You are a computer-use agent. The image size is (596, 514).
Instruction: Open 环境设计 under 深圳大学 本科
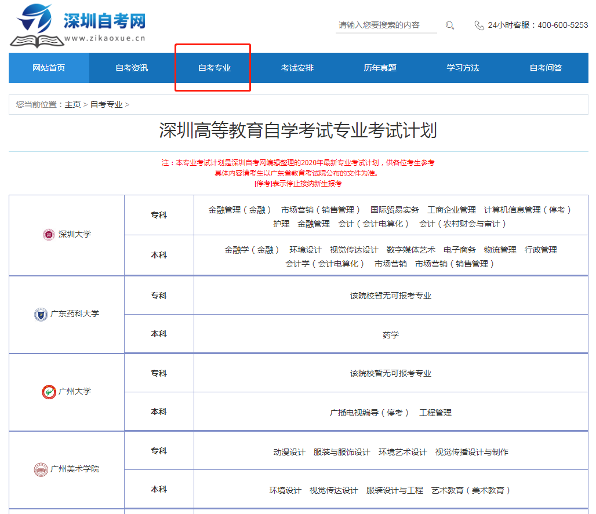[x=306, y=250]
